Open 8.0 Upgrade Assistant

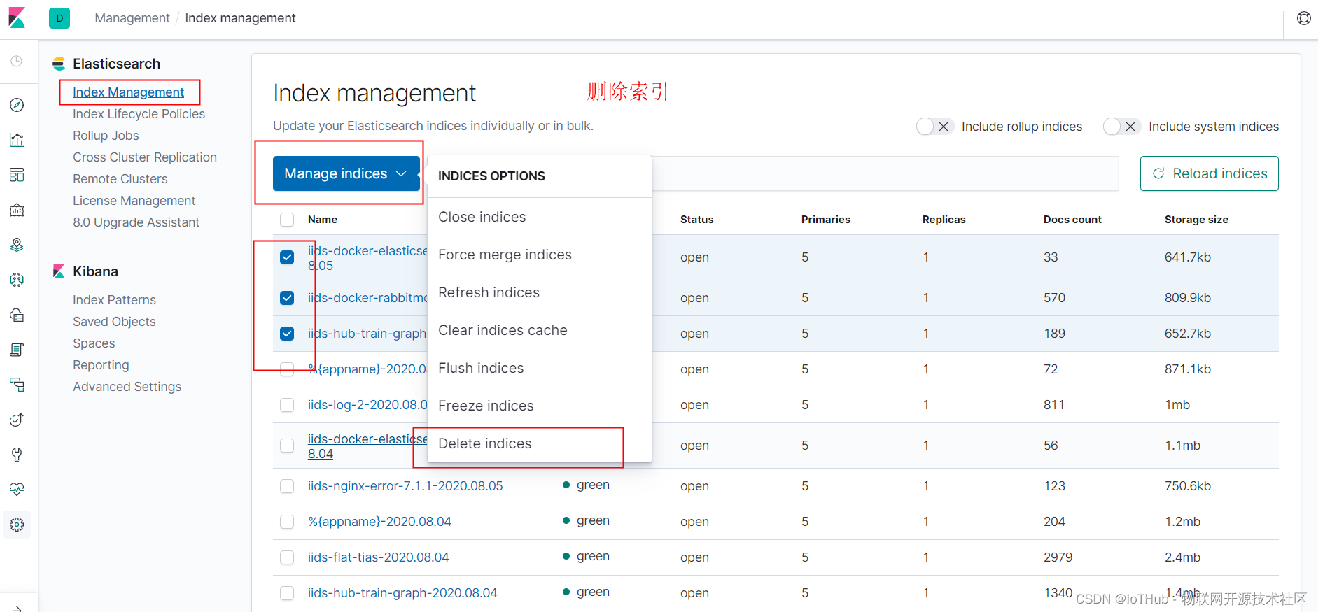click(136, 222)
